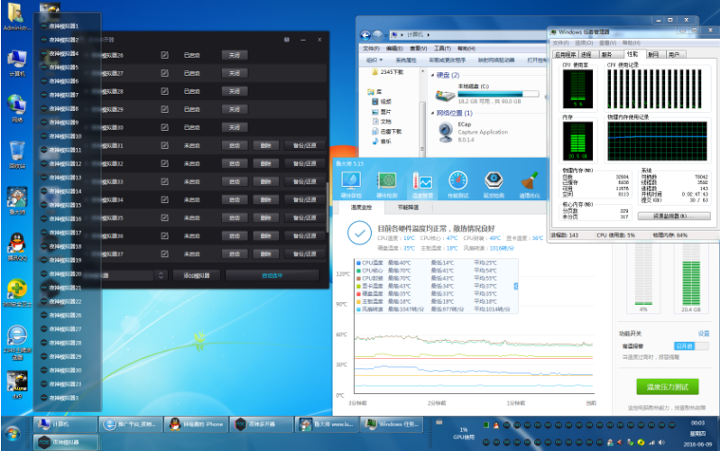Toggle the 硬盘温度 red legend box
Screen dimensions: 720x451
click(x=358, y=293)
